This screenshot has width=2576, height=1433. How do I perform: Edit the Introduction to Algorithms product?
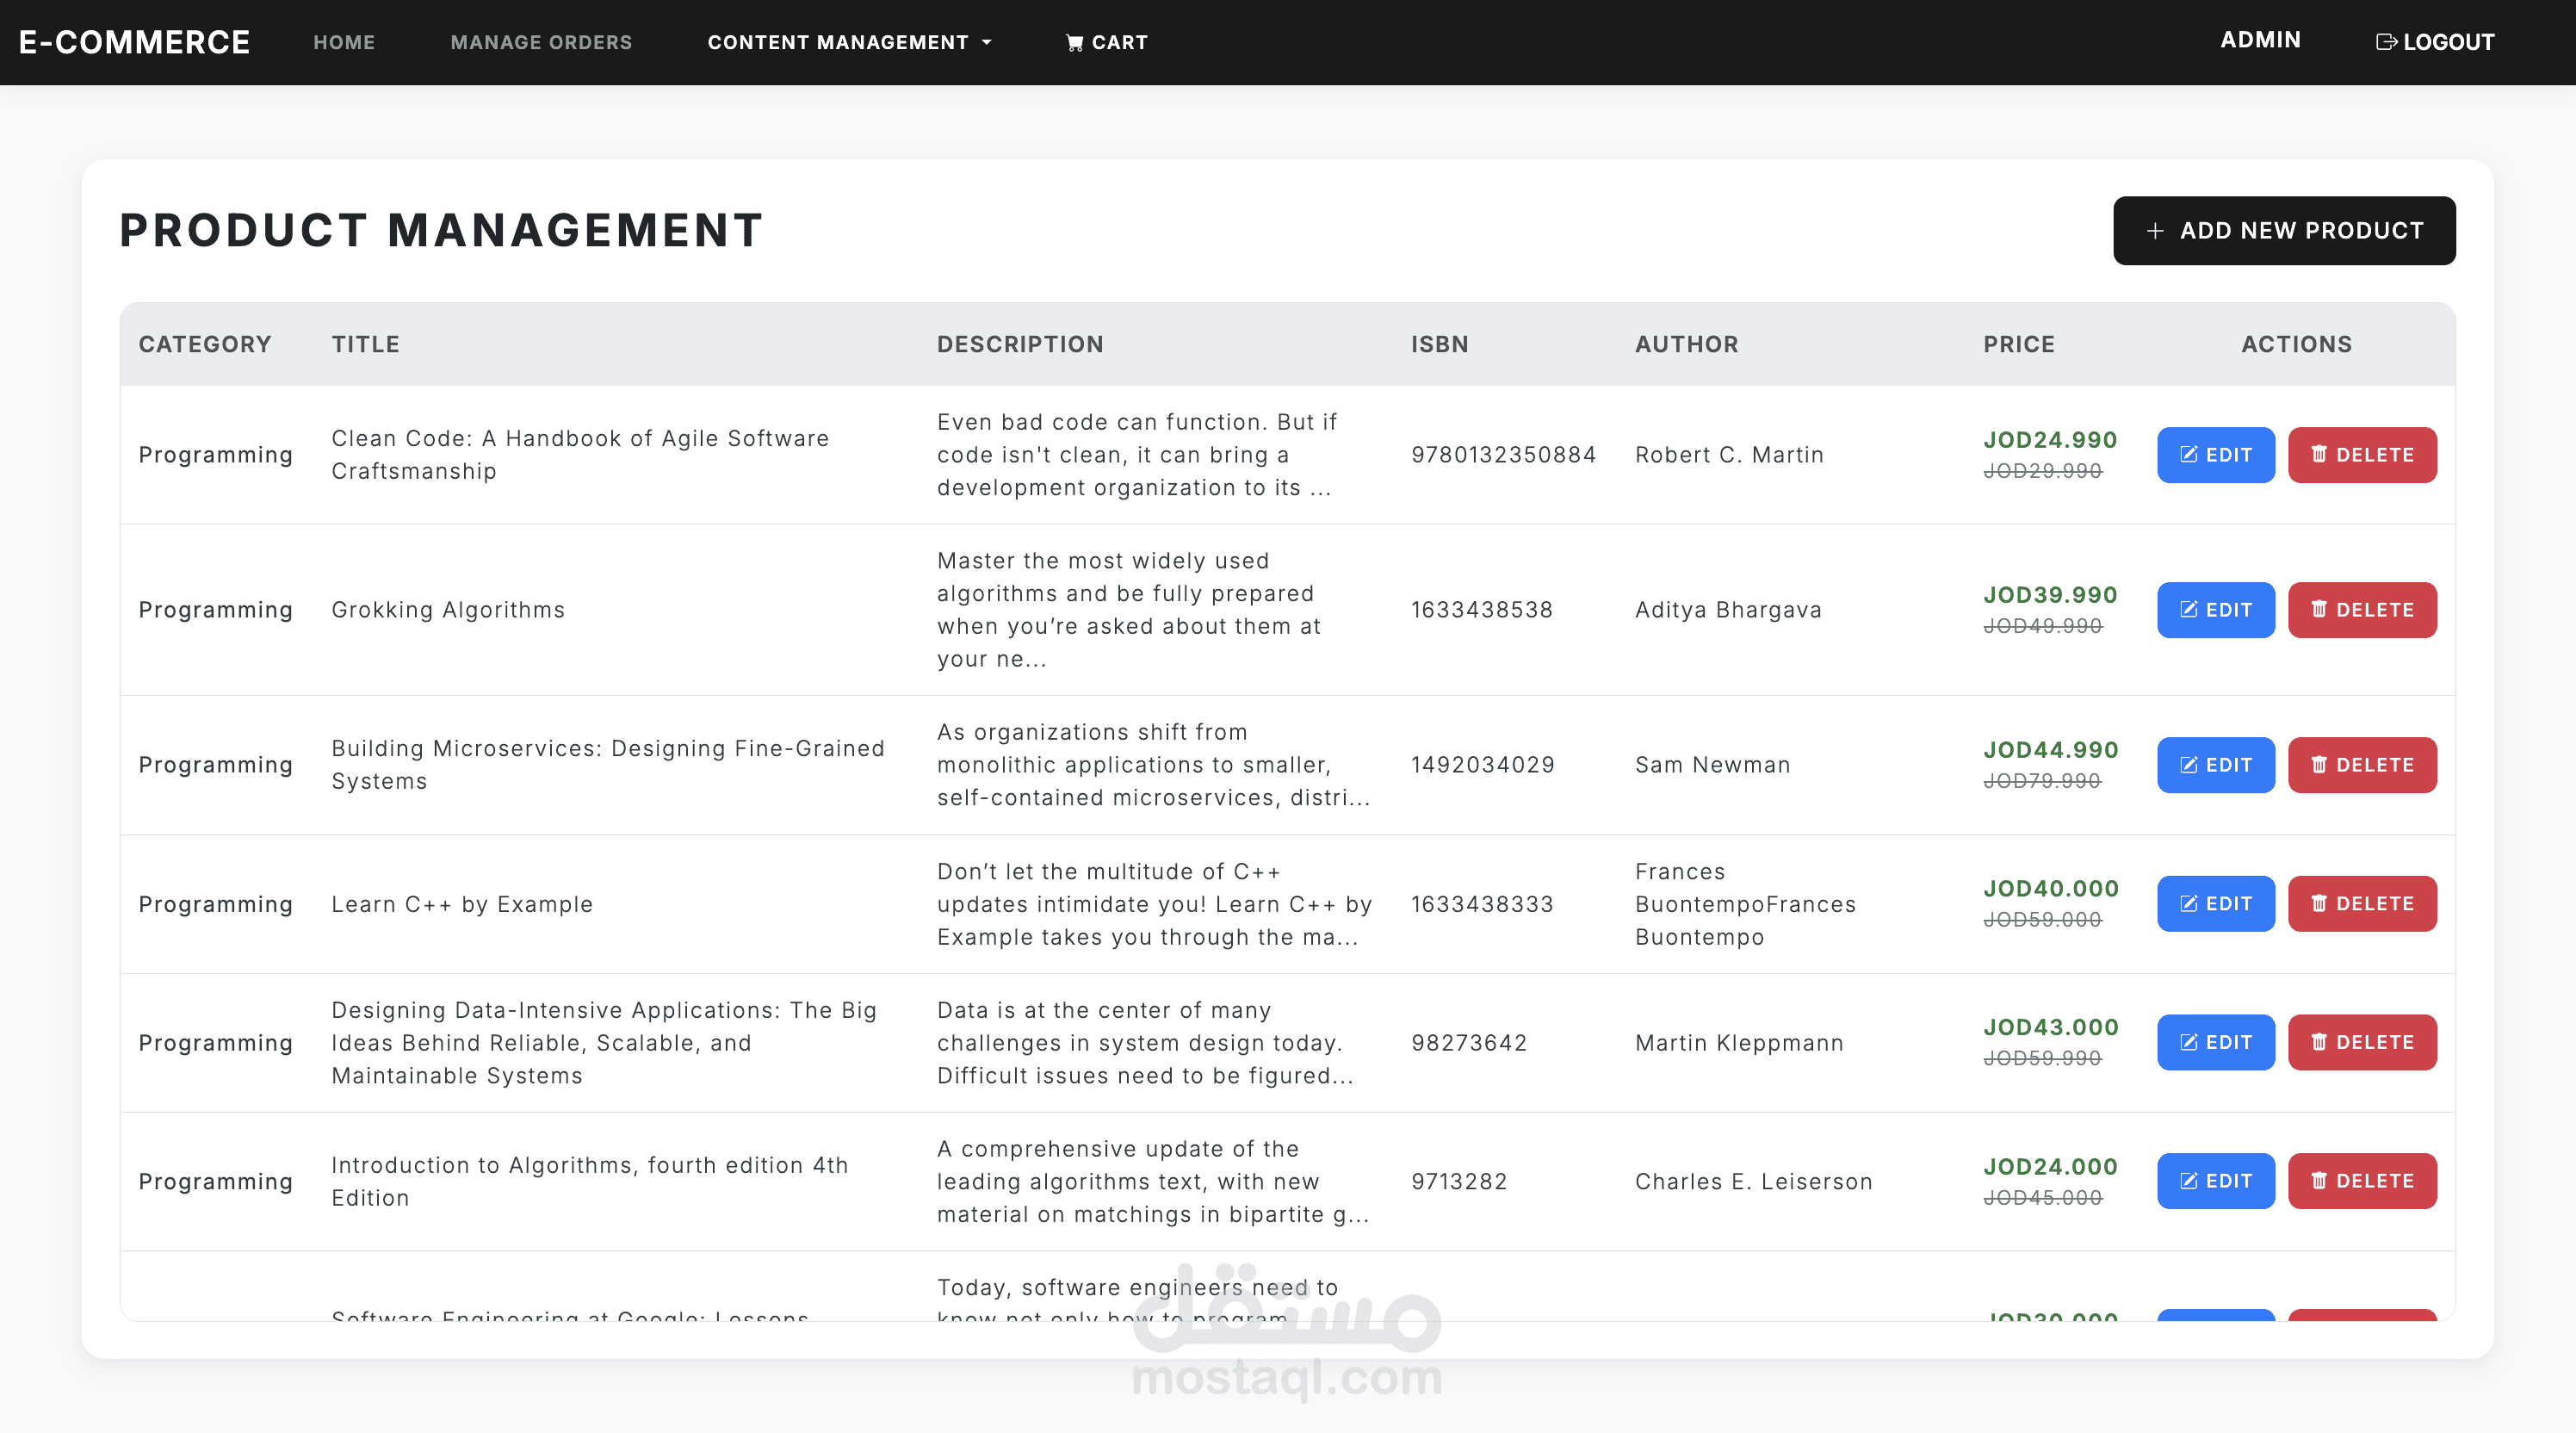[2215, 1181]
